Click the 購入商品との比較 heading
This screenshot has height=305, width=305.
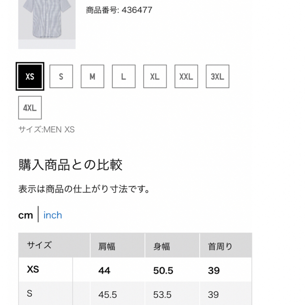(x=70, y=165)
